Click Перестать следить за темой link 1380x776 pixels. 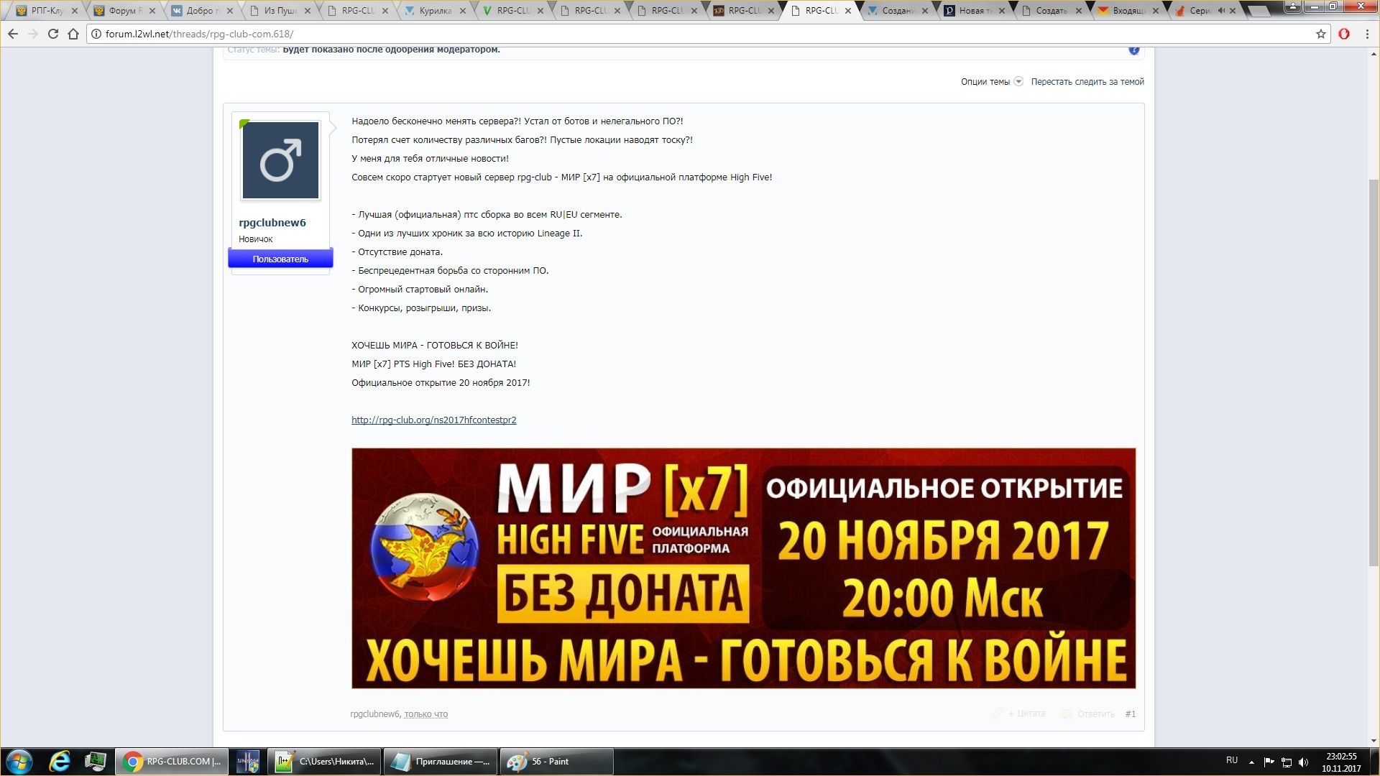(x=1087, y=82)
